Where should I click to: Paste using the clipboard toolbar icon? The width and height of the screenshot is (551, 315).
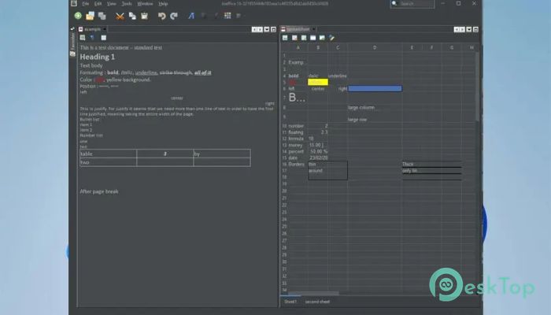point(144,16)
